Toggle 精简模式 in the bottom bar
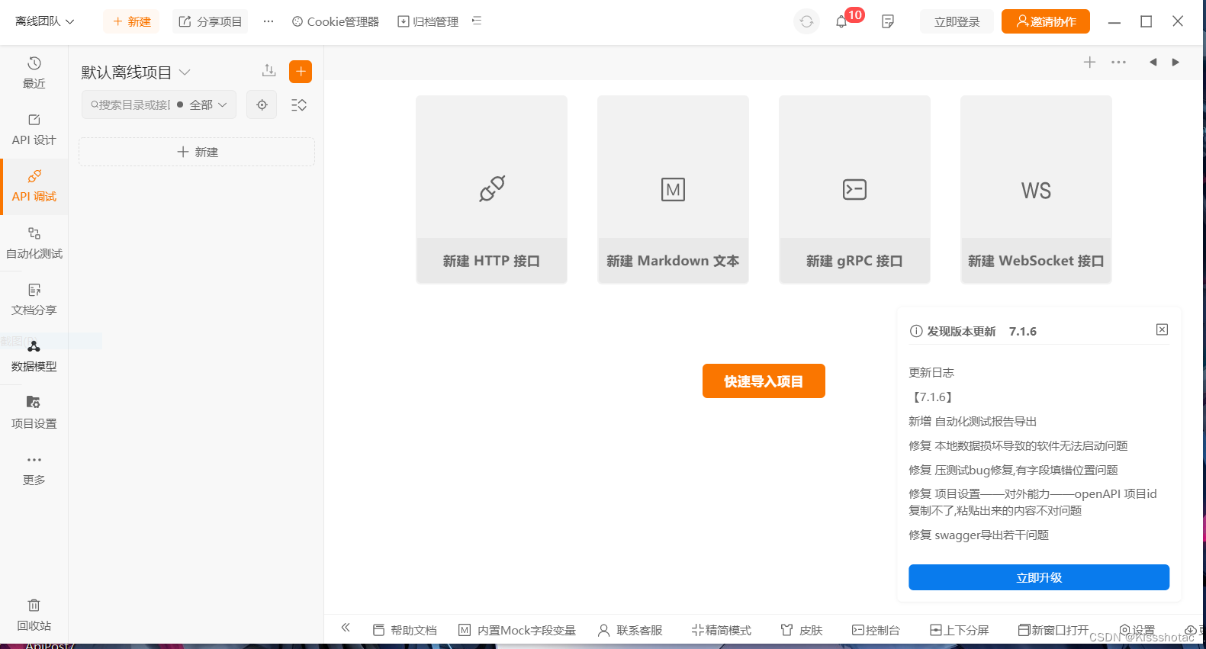Image resolution: width=1206 pixels, height=649 pixels. [721, 630]
